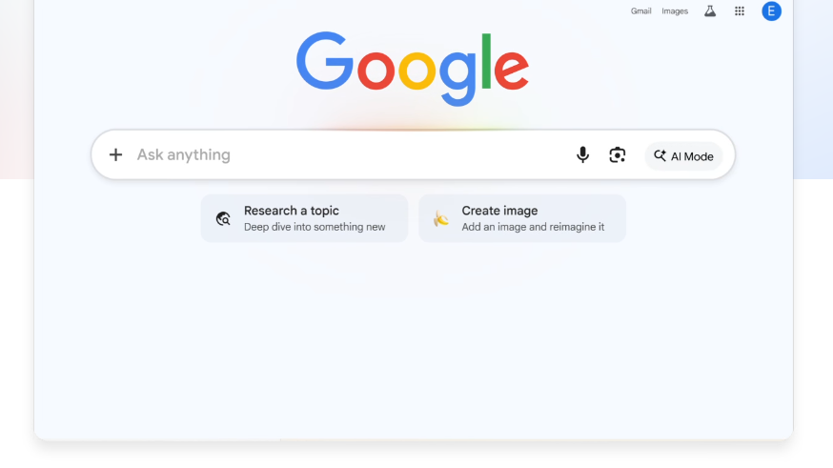
Task: Click the plus icon in search box
Action: 116,154
